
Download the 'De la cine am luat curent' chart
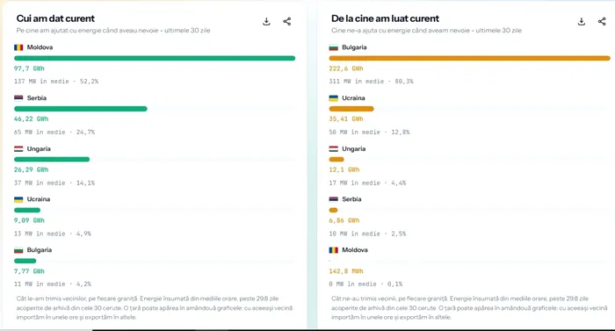(582, 22)
